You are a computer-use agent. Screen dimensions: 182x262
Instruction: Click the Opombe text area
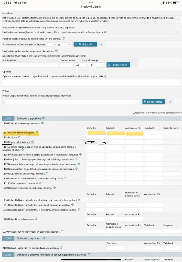pos(92,82)
